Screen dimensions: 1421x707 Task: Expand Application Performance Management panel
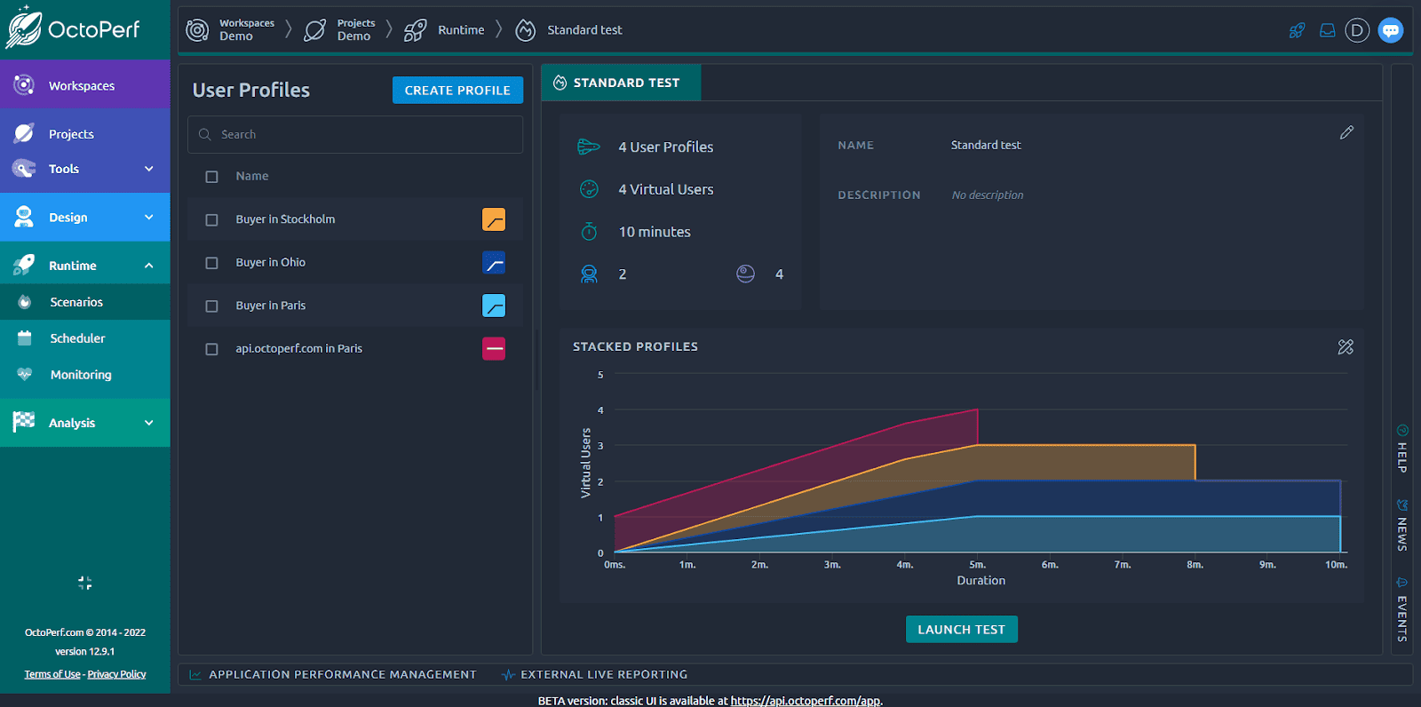pos(333,675)
